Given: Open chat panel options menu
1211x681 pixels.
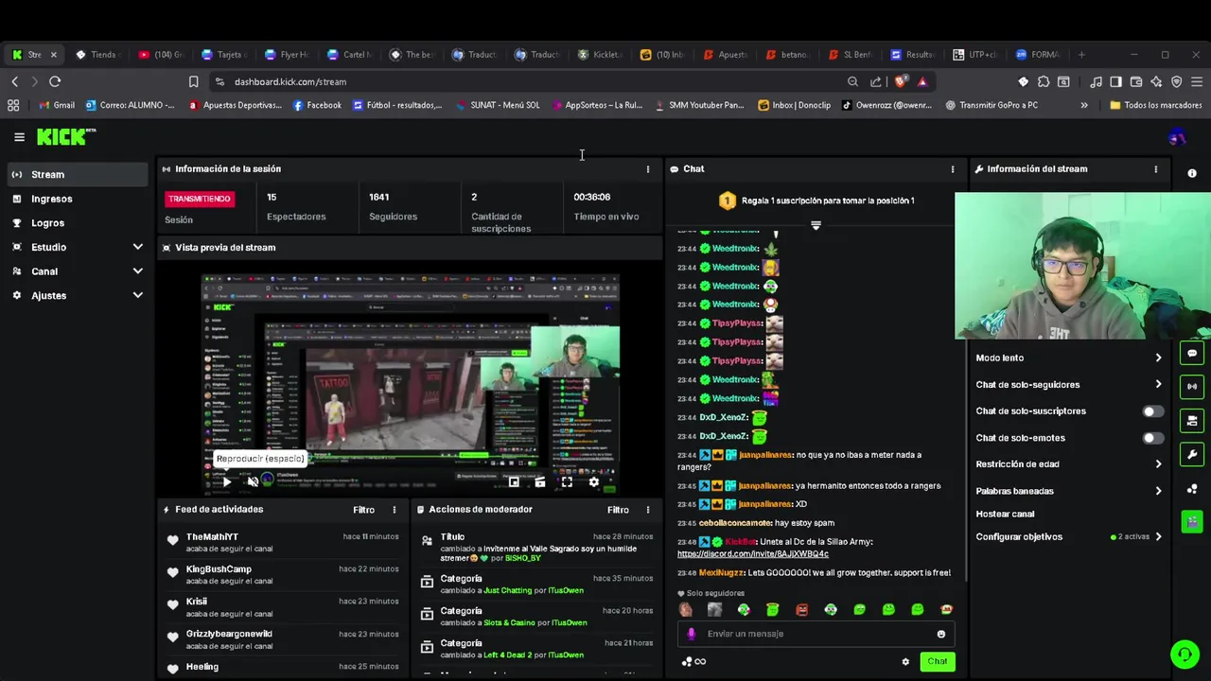Looking at the screenshot, I should (x=953, y=169).
